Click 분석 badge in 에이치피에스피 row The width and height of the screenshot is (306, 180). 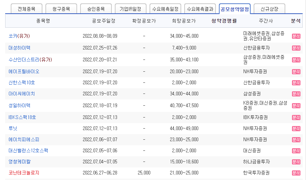click(296, 140)
